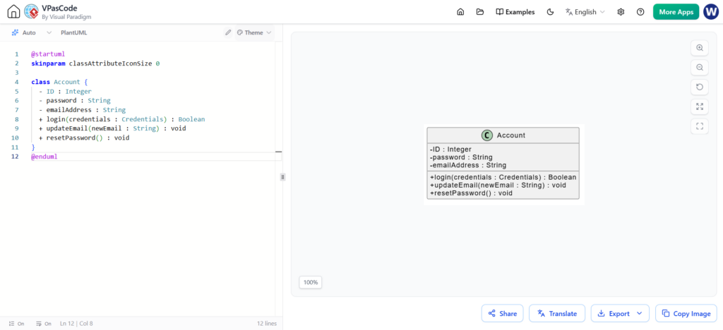Click the 100% zoom level indicator
This screenshot has height=330, width=723.
[x=311, y=283]
